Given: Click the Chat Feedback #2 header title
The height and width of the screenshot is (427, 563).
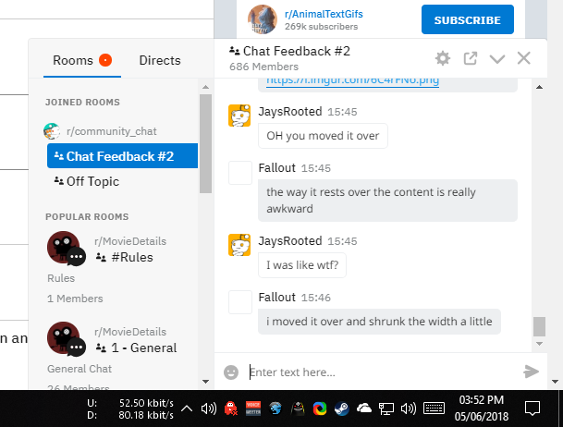Looking at the screenshot, I should pos(297,51).
